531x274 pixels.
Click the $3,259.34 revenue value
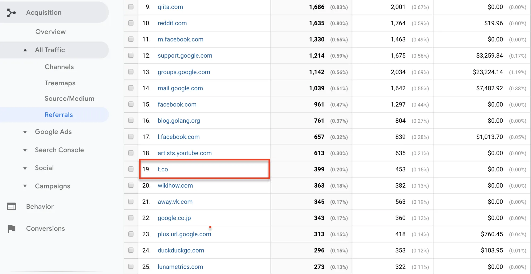click(490, 56)
